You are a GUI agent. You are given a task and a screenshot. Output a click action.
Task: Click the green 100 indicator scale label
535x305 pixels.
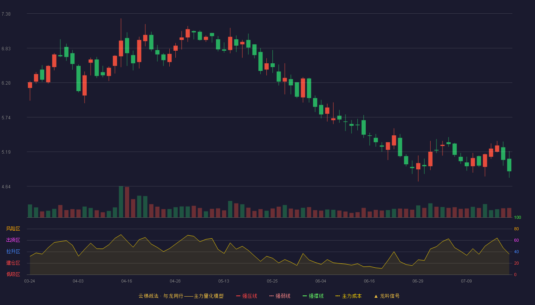[517, 218]
